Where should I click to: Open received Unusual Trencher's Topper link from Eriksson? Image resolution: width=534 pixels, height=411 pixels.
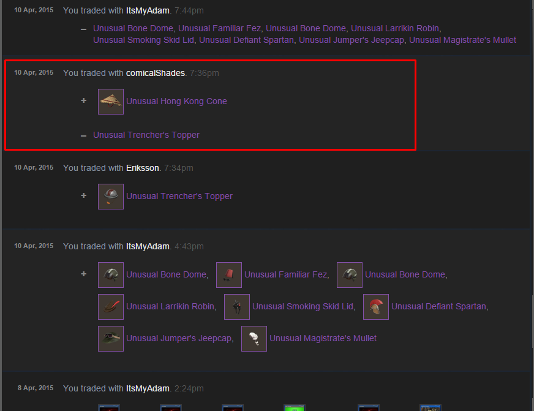pyautogui.click(x=179, y=196)
